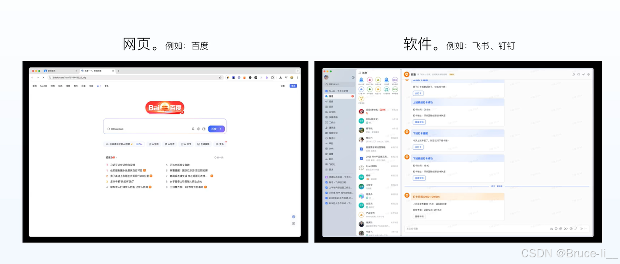Click the Chrome profile avatar

click(291, 78)
